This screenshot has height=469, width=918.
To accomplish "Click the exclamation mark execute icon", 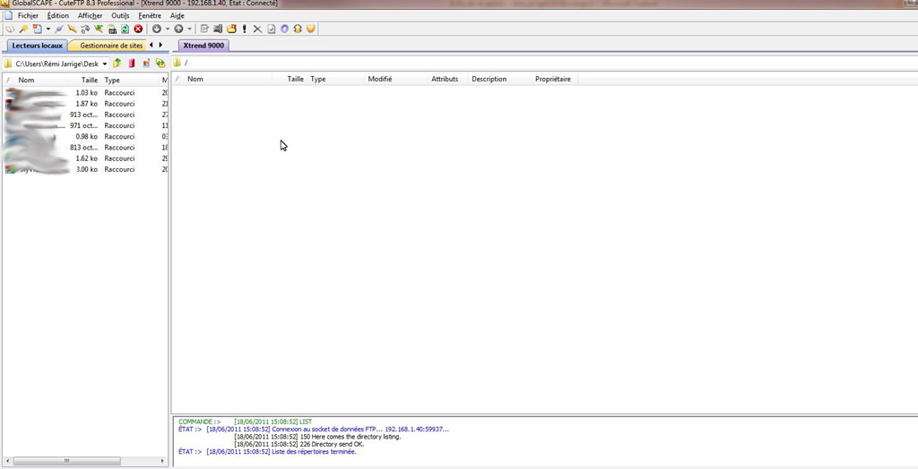I will tap(244, 29).
